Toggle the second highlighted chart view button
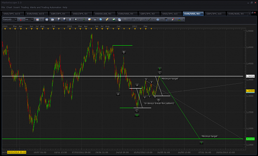The image size is (258, 156). tap(52, 19)
